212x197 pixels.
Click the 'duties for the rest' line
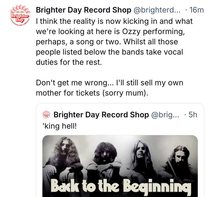[69, 62]
